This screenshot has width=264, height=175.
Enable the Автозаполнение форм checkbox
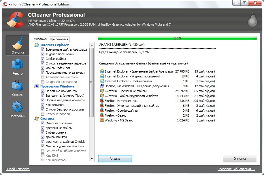point(43,77)
